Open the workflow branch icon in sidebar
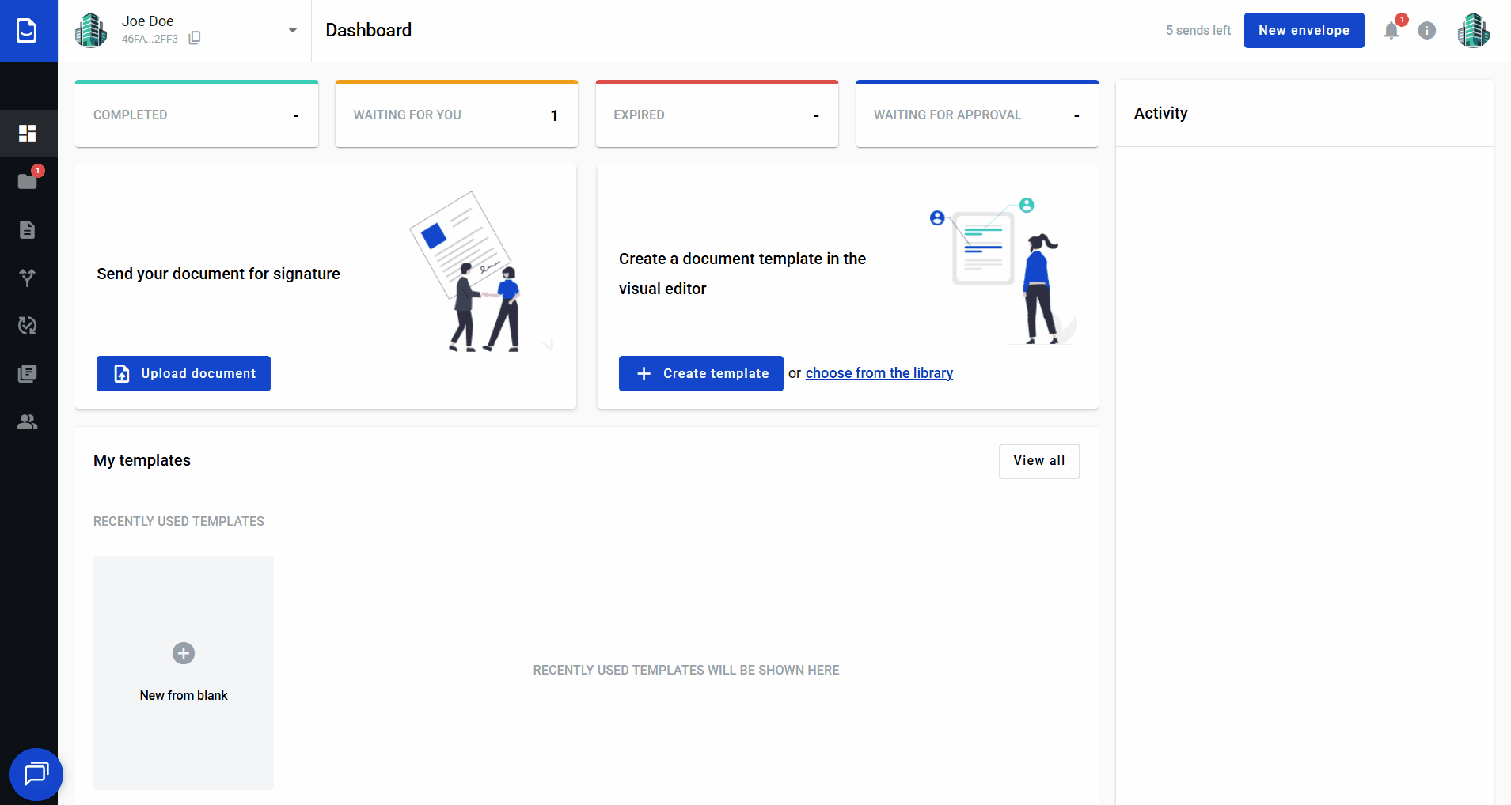This screenshot has width=1511, height=805. tap(28, 278)
